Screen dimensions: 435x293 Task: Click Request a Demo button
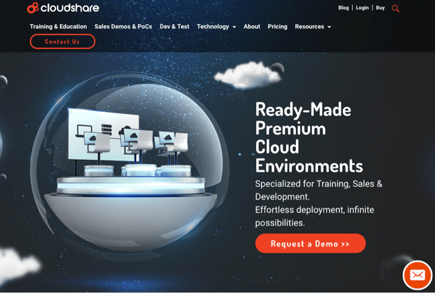click(x=310, y=243)
